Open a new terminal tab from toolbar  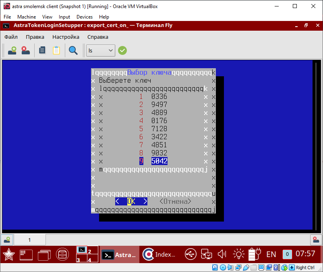point(12,50)
